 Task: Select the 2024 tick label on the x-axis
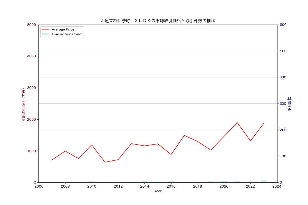277,187
